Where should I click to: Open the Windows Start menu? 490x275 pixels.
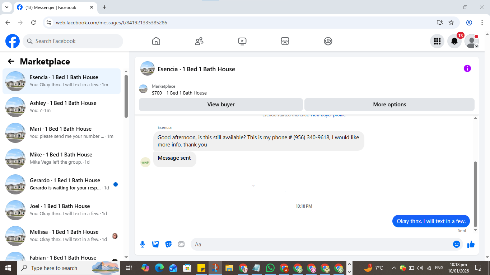coord(8,268)
